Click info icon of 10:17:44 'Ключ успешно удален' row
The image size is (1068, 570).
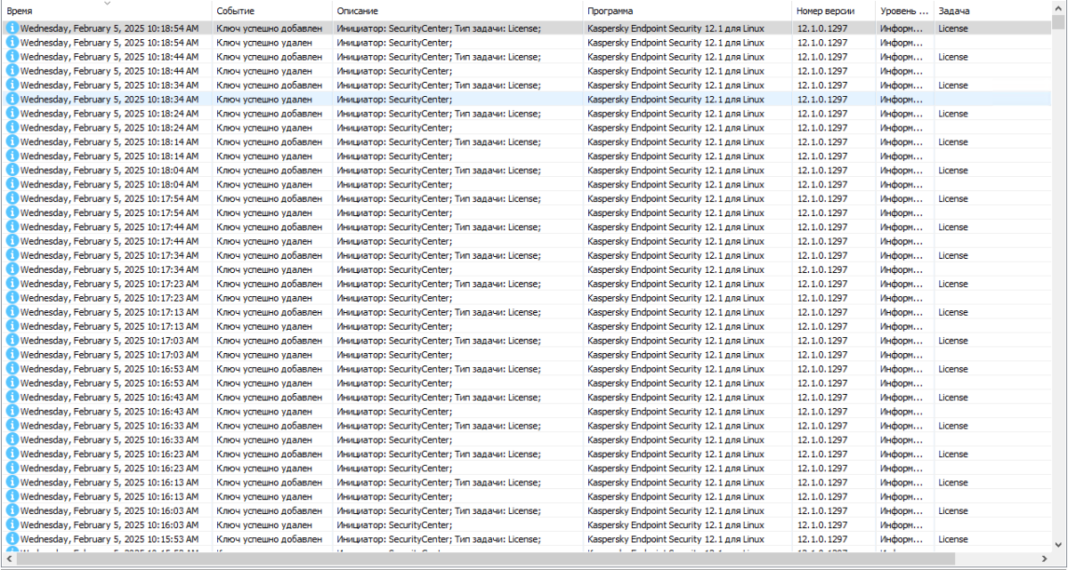(x=12, y=242)
